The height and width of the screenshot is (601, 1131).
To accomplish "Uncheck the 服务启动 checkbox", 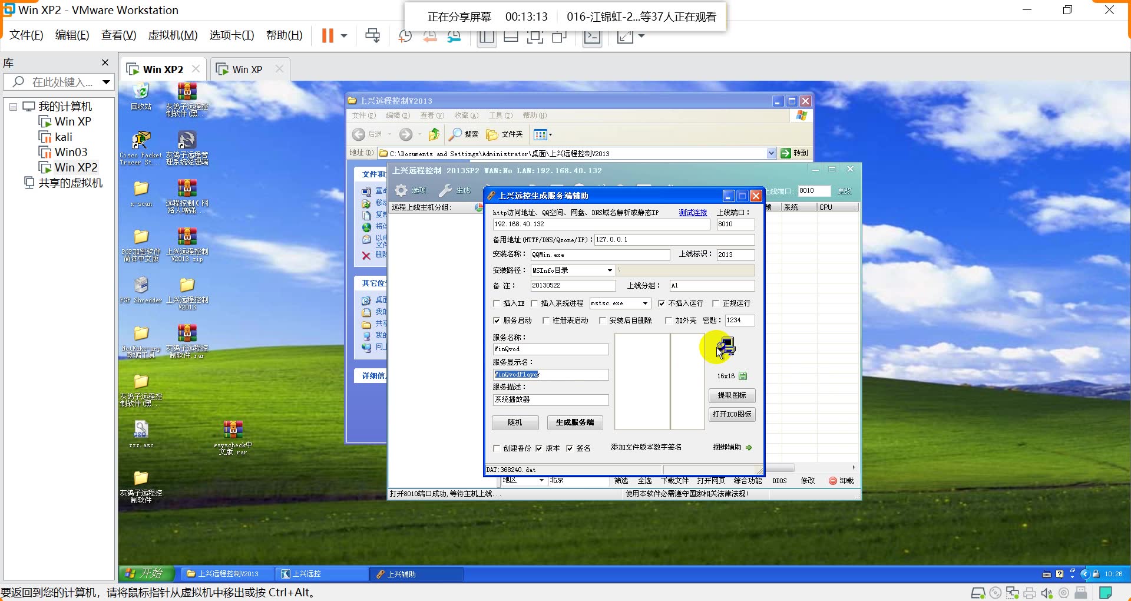I will point(497,321).
